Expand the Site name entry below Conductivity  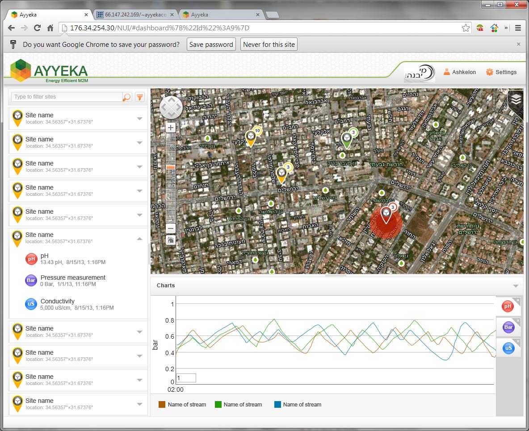pyautogui.click(x=140, y=332)
